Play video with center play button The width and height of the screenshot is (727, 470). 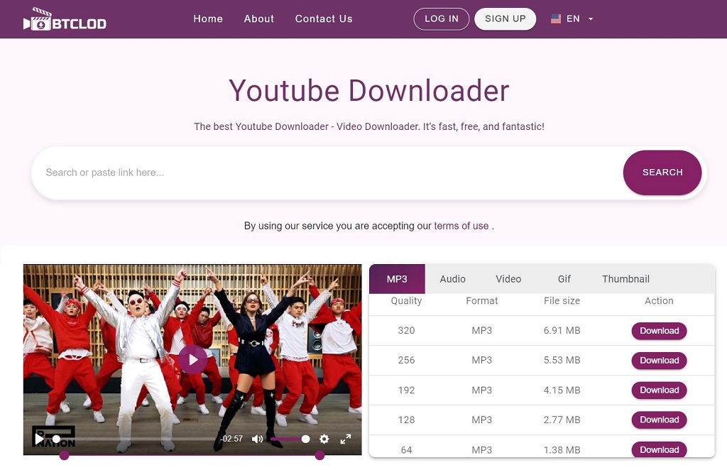pos(192,360)
